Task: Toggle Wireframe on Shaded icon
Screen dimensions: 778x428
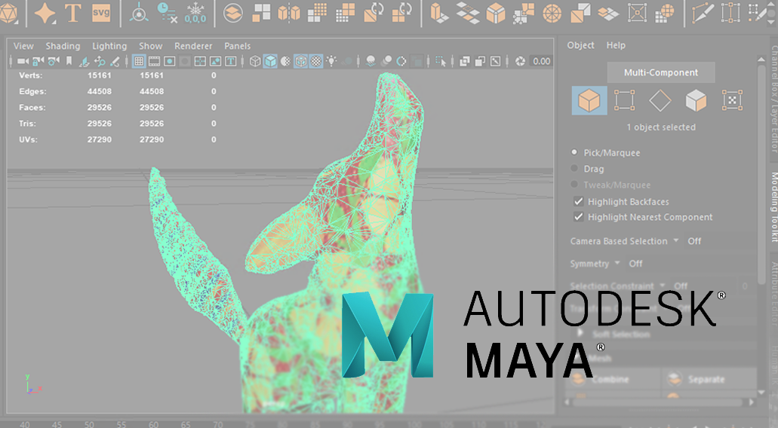Action: point(301,61)
